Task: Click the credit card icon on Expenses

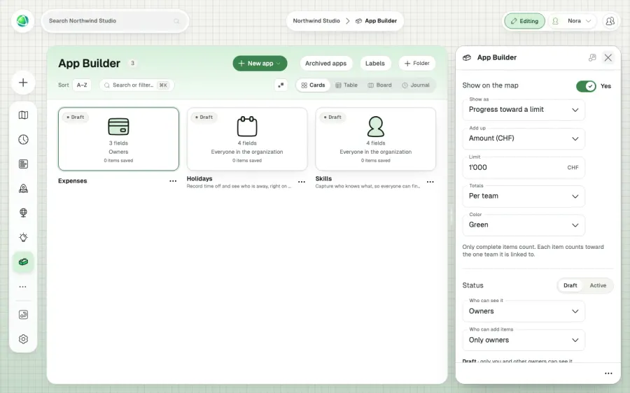Action: [118, 127]
